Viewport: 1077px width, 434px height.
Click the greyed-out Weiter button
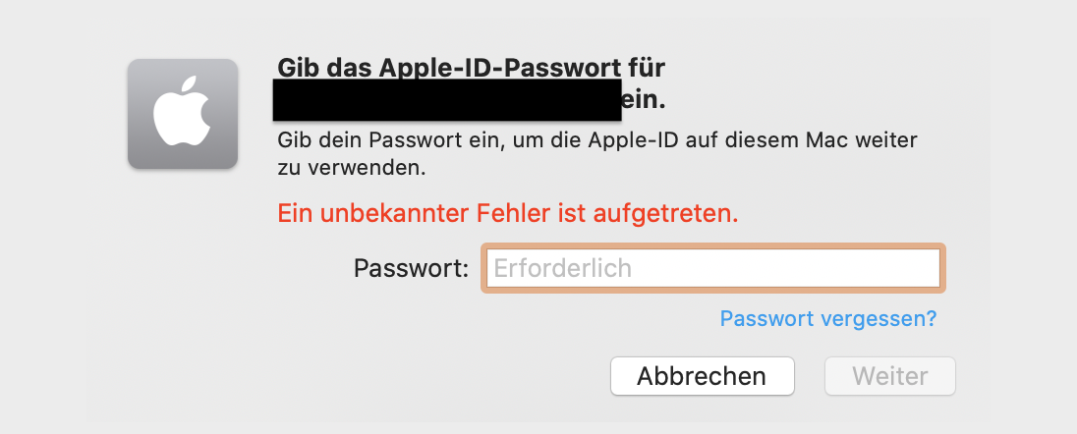[x=890, y=376]
